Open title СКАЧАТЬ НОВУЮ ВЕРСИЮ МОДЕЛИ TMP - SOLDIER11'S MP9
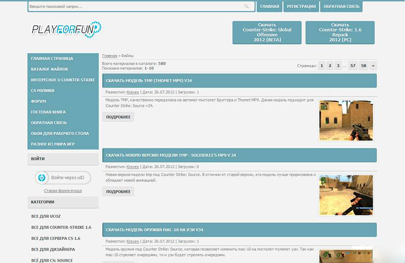Screen dimensions: 405x263 click(x=171, y=155)
